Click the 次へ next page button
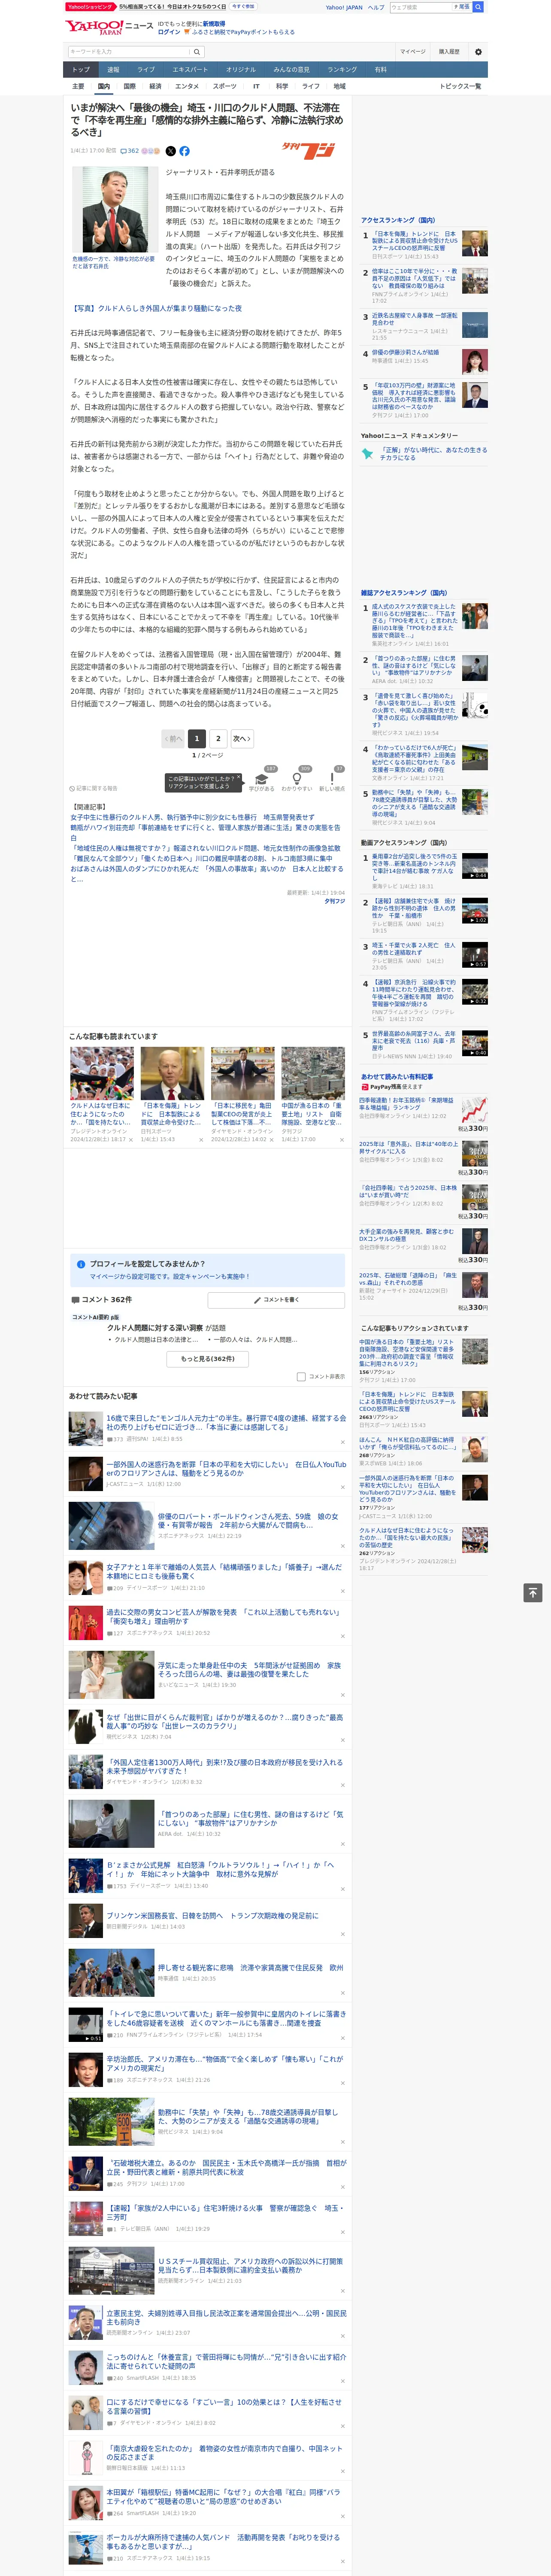Image resolution: width=551 pixels, height=2576 pixels. coord(242,739)
